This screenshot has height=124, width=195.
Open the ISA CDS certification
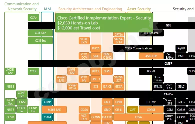point(107,117)
